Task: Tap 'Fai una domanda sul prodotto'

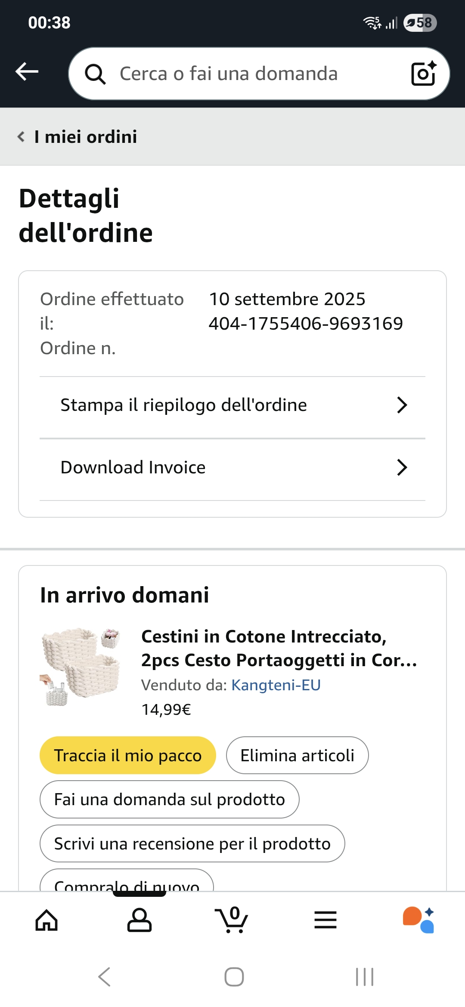Action: coord(169,800)
